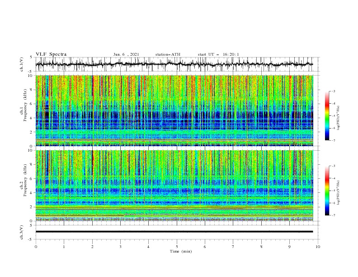
Task: Click the ch.2 colorbar "log(PSD)(V²/Hz)" label
Action: (x=338, y=193)
